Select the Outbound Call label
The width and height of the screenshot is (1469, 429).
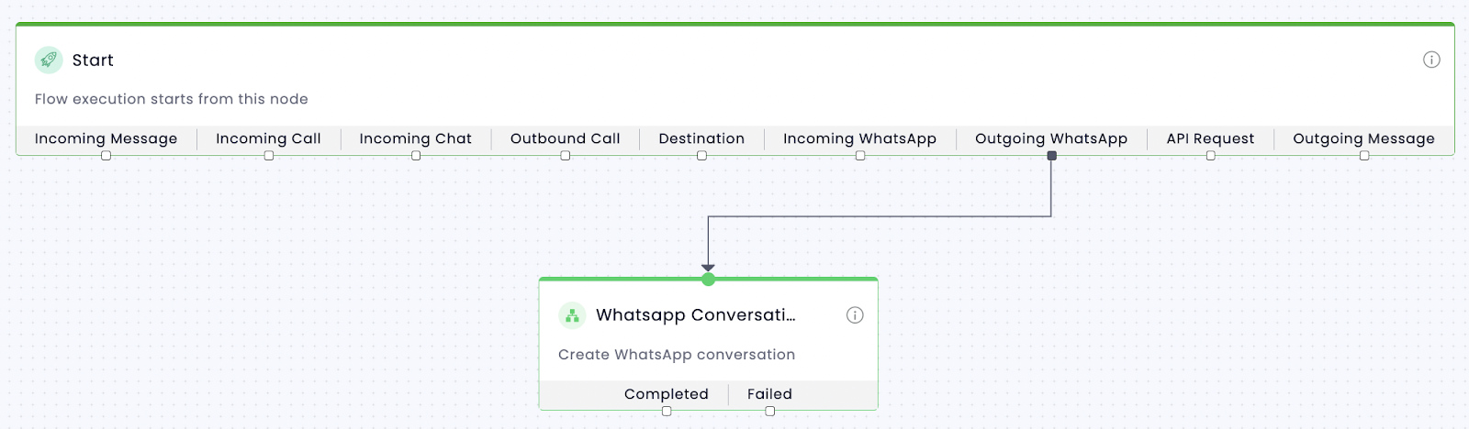(x=566, y=138)
